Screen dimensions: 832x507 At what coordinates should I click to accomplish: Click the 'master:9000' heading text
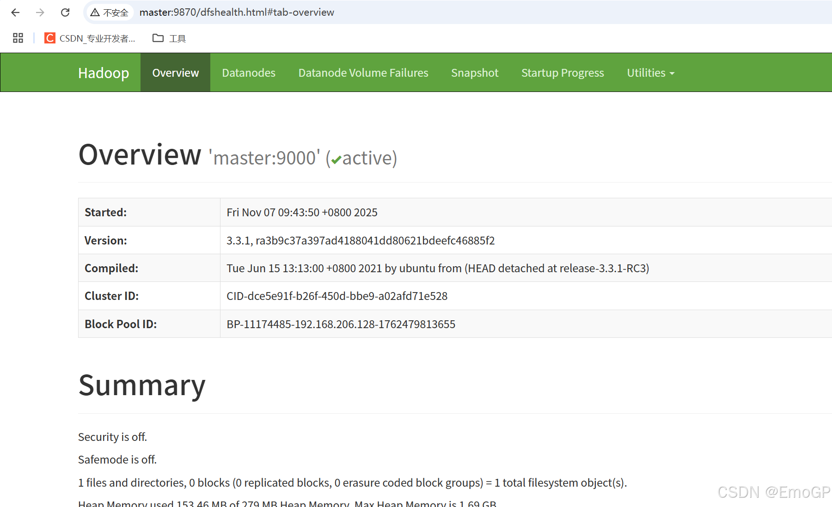point(264,158)
